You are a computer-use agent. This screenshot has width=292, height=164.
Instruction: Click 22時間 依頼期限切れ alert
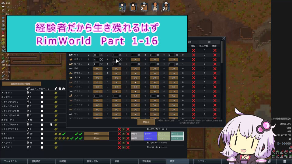point(281,118)
